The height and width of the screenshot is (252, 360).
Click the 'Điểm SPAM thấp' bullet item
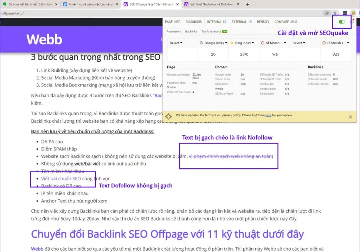point(59,149)
